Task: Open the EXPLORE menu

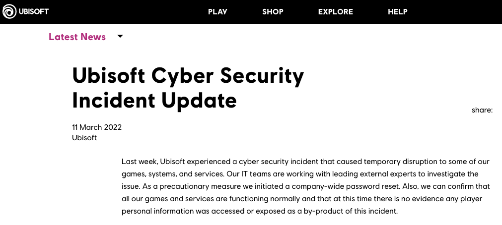Action: pyautogui.click(x=336, y=12)
